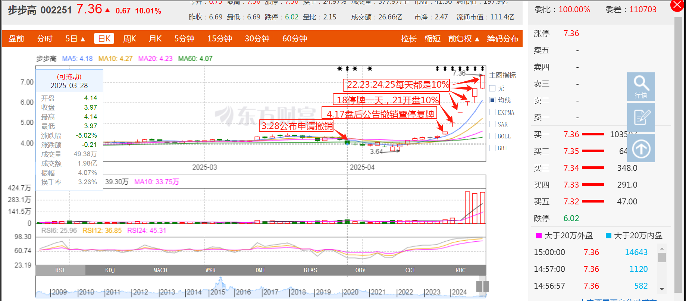Switch to KDJ indicator tab

tap(110, 270)
